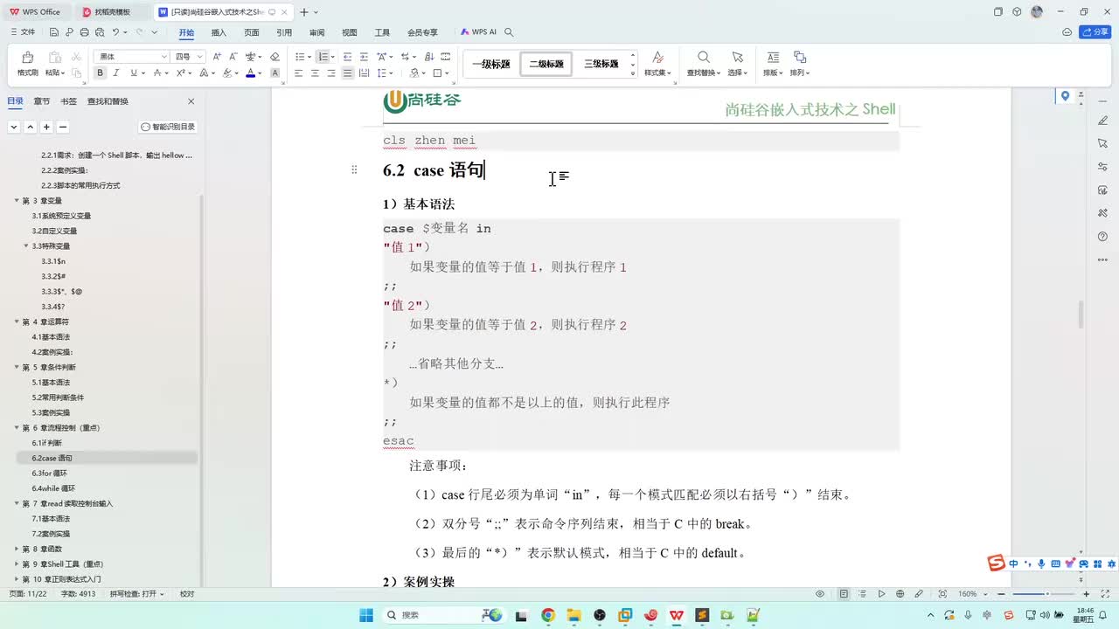
Task: Click the Print icon in quick toolbar
Action: tap(84, 32)
